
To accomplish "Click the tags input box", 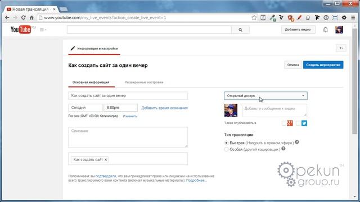I will [x=128, y=159].
